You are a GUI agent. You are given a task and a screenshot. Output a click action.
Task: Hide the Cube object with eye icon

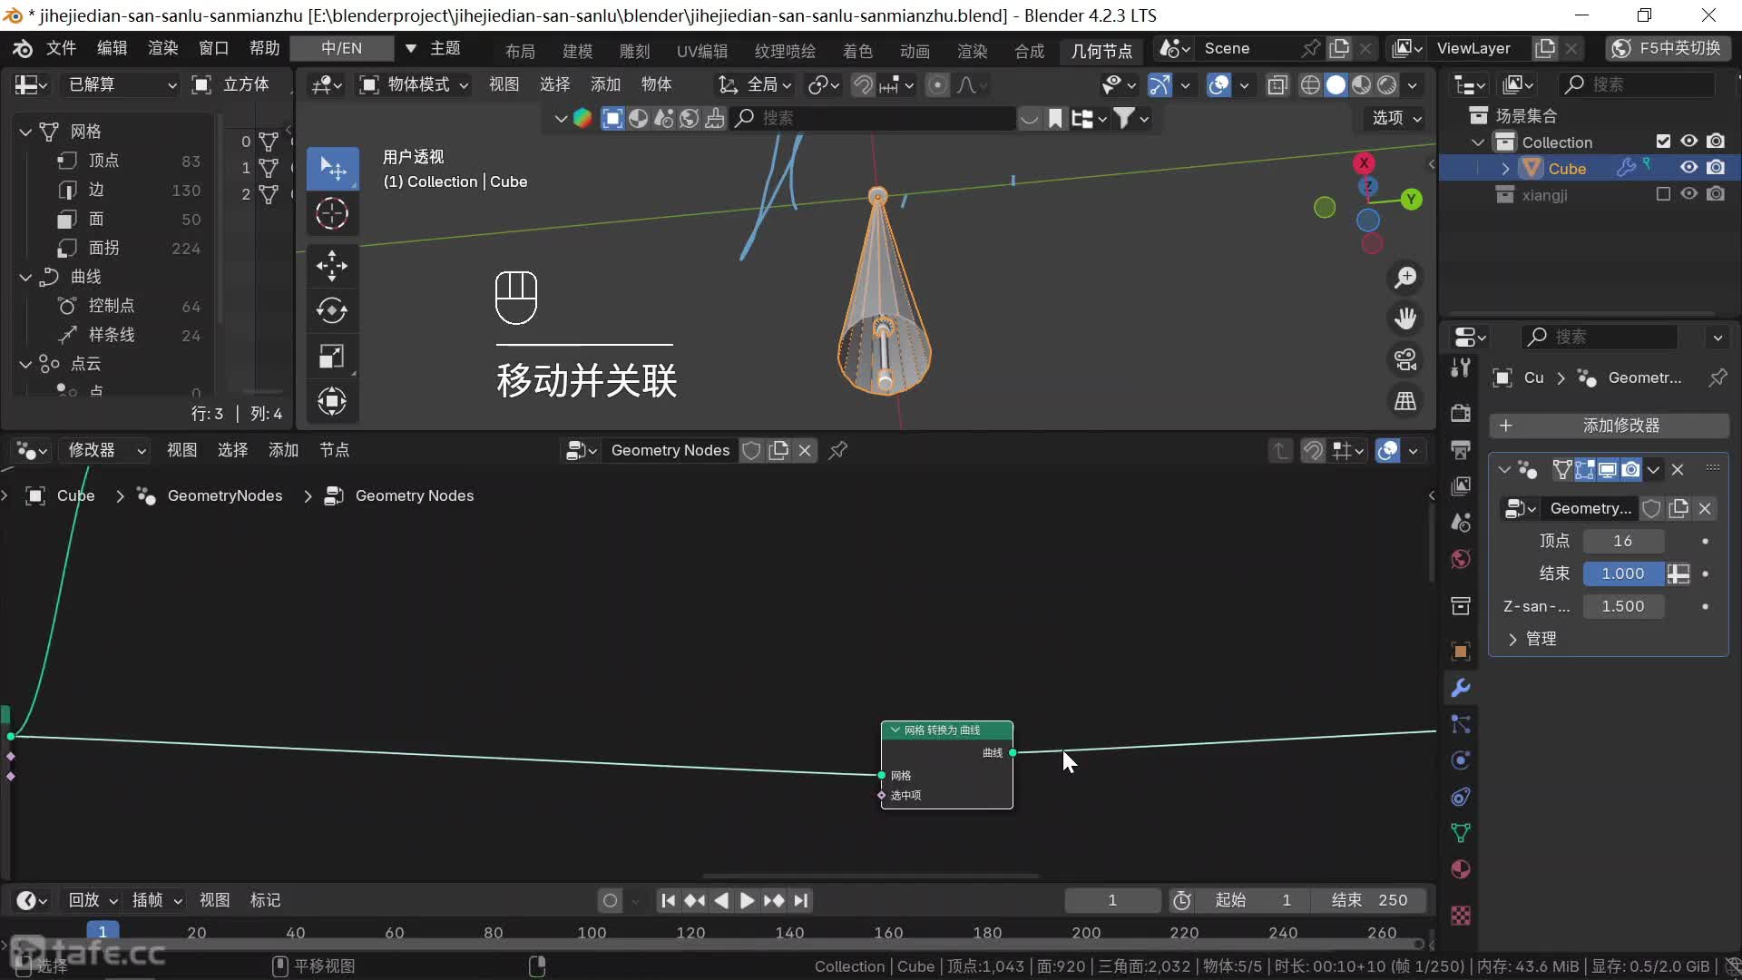[x=1688, y=168]
